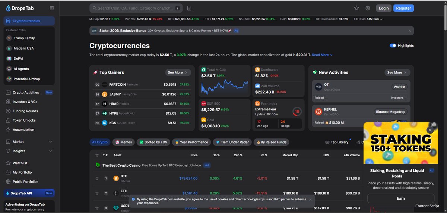Click JASMY coin icon in Top Gainers
This screenshot has height=213, width=447.
pos(105,94)
